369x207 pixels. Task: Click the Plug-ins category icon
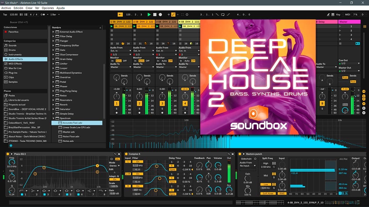pyautogui.click(x=6, y=73)
